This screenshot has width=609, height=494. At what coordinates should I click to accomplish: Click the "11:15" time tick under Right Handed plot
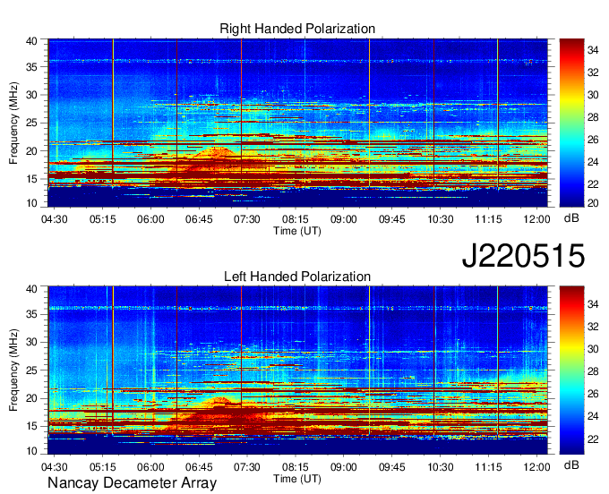click(489, 219)
